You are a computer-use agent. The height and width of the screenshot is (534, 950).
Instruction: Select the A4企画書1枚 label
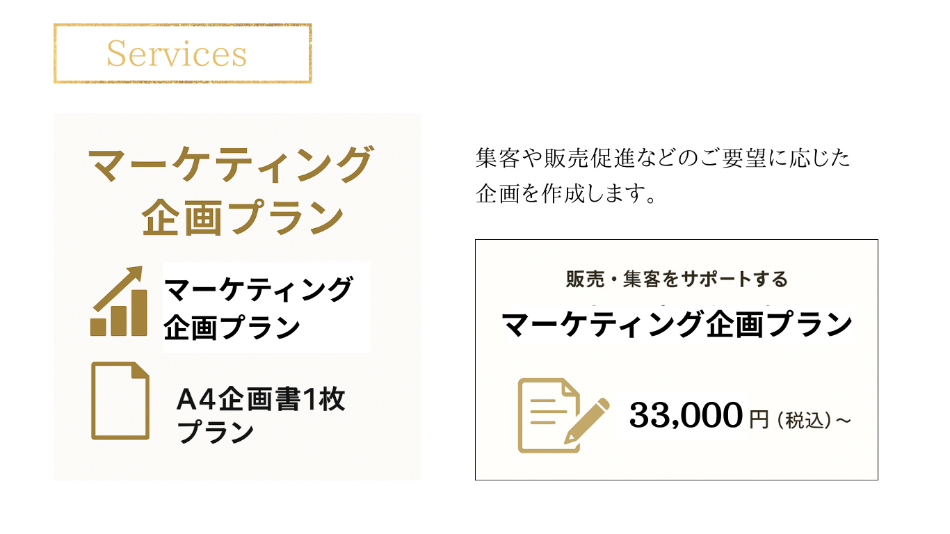pos(261,400)
